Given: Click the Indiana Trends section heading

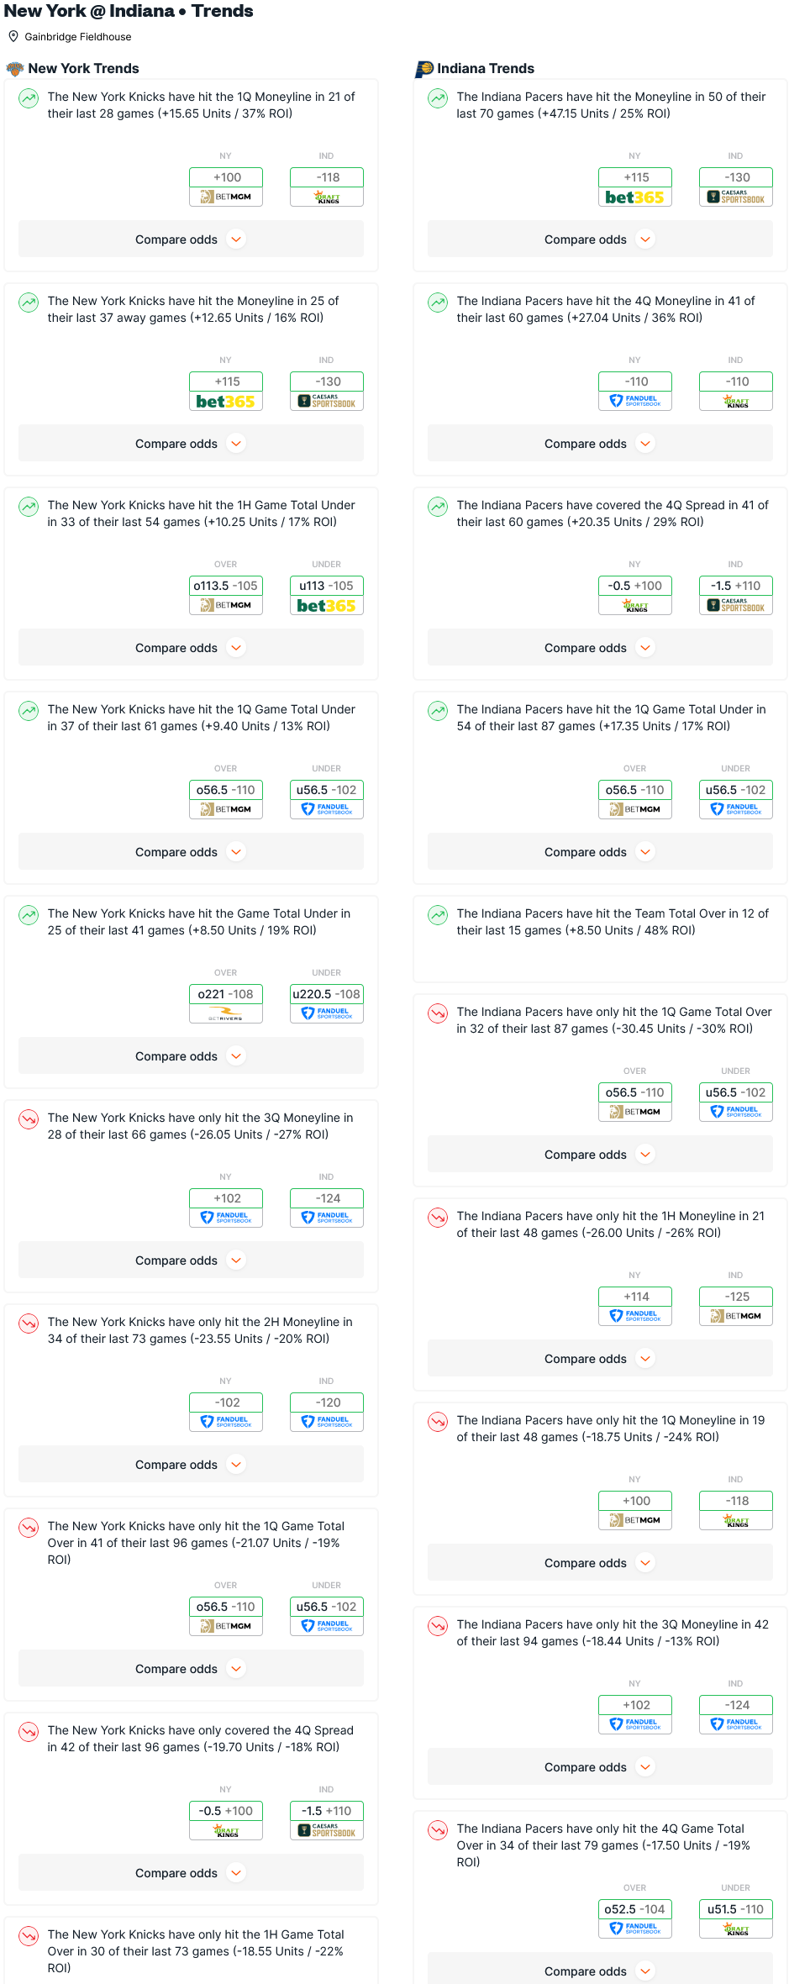Looking at the screenshot, I should pos(486,69).
